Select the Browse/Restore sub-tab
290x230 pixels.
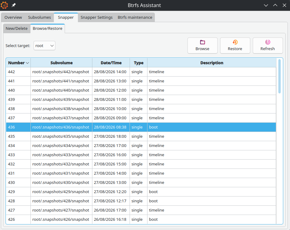point(47,29)
